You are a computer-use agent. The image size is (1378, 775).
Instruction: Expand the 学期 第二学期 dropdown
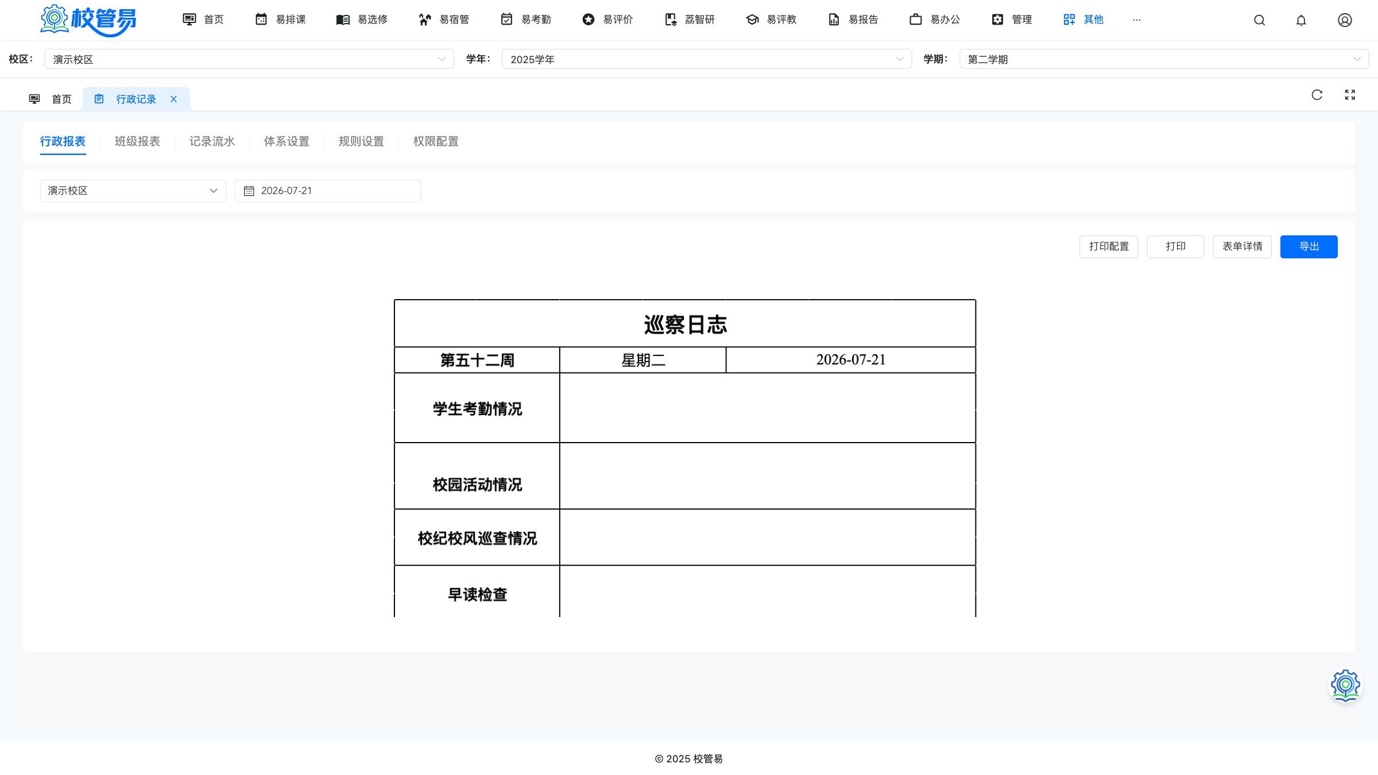(1164, 59)
